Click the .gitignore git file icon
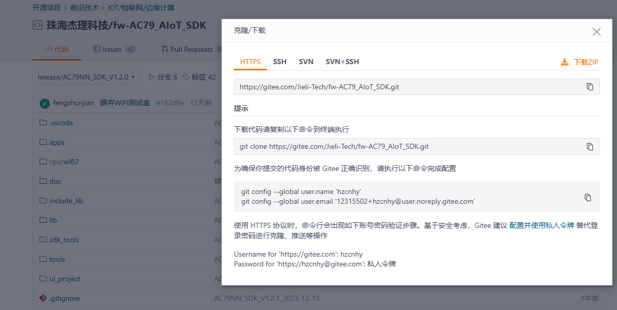Screen dimensions: 617x310 (43, 298)
